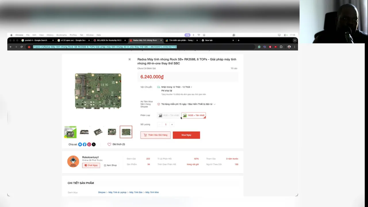This screenshot has height=207, width=368.
Task: Click the Chat Ngay button
Action: click(91, 165)
